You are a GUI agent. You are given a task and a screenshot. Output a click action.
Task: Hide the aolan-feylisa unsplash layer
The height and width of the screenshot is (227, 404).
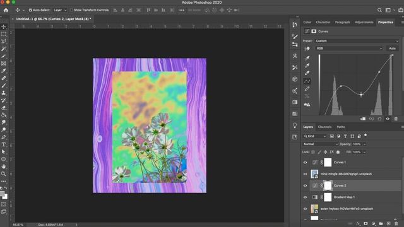(x=306, y=209)
